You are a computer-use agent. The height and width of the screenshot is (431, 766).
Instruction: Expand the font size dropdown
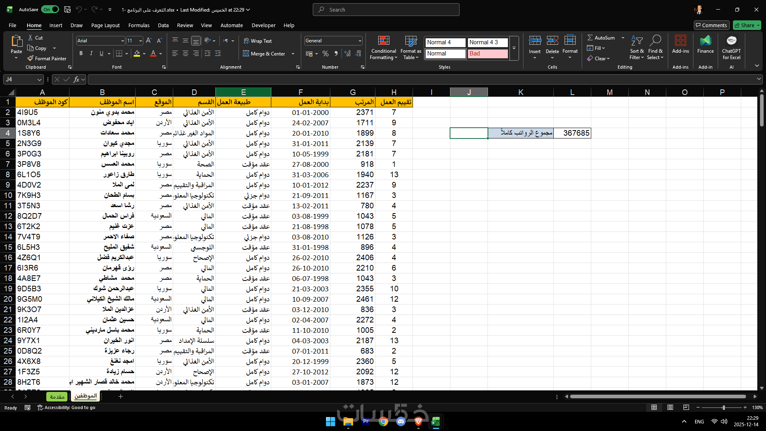pyautogui.click(x=140, y=41)
